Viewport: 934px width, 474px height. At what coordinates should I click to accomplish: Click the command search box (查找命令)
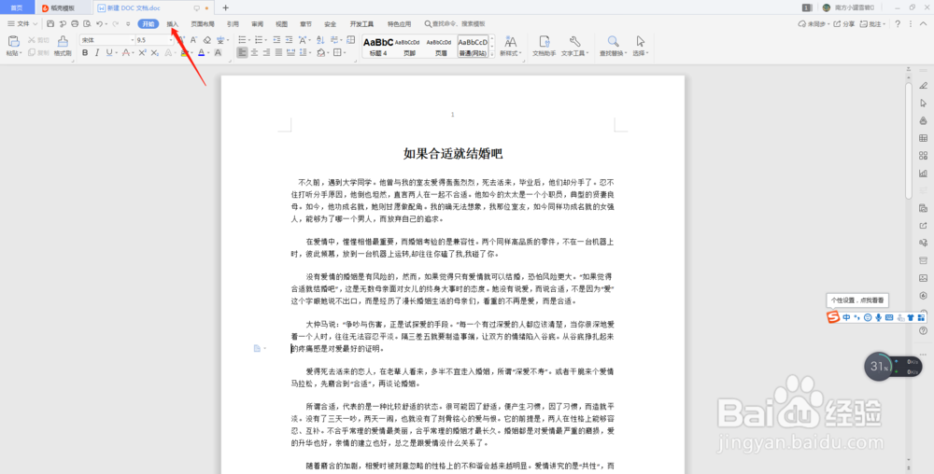click(x=455, y=23)
